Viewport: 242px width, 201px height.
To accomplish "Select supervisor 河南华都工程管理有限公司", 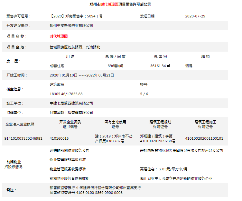I will pos(71,113).
